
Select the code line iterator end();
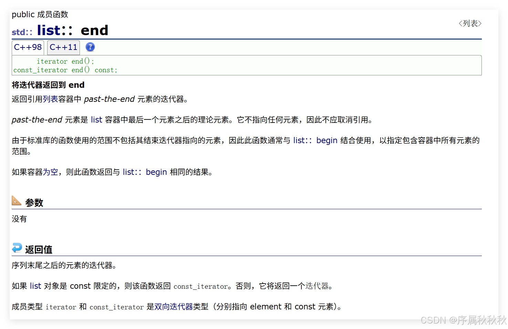(x=65, y=61)
